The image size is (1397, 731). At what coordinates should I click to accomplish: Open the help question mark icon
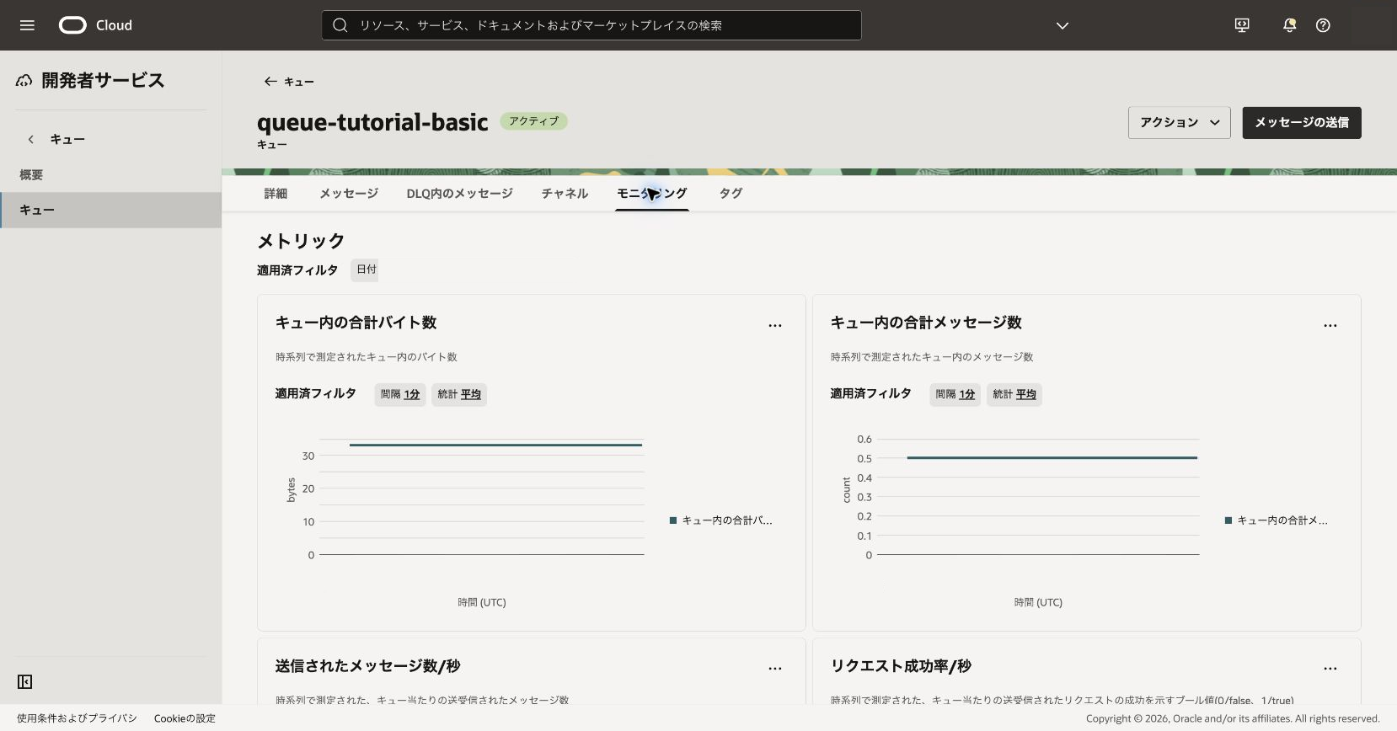click(1323, 25)
